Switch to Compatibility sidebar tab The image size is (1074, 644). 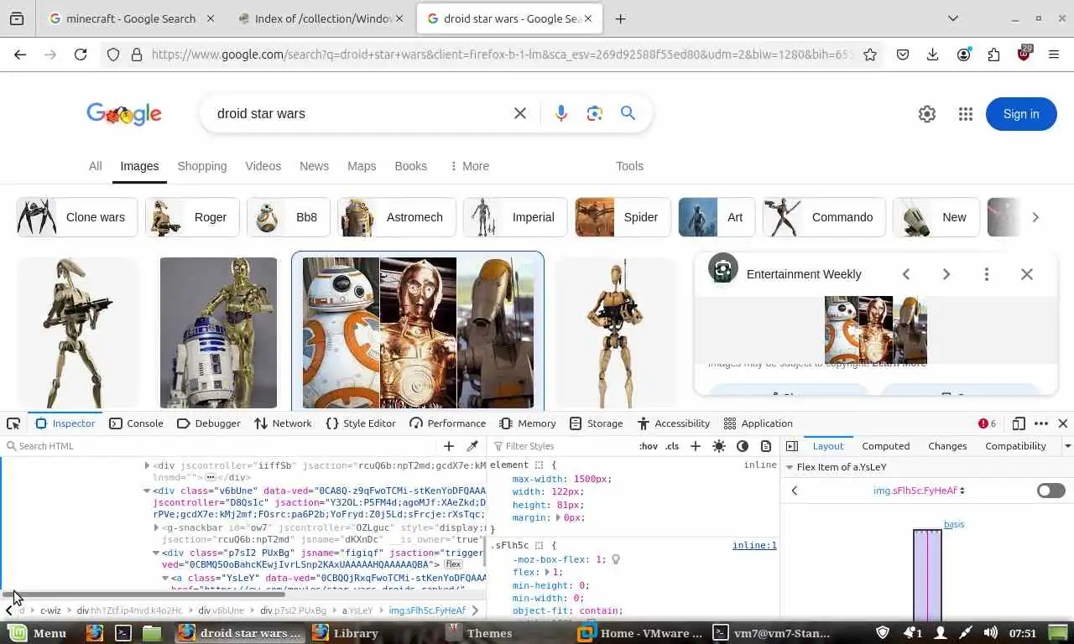pos(1015,446)
